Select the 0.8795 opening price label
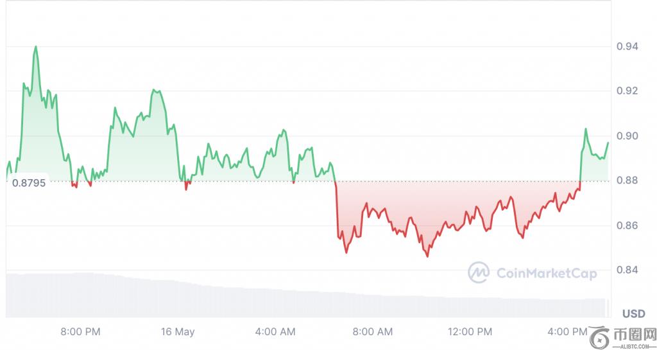Image resolution: width=657 pixels, height=350 pixels. point(28,182)
